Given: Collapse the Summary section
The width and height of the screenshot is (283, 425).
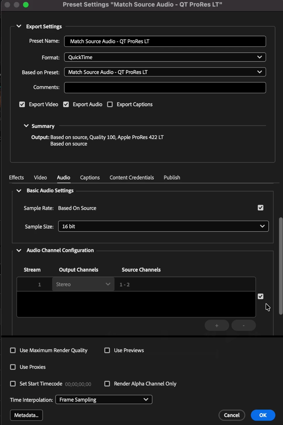Looking at the screenshot, I should pos(26,126).
